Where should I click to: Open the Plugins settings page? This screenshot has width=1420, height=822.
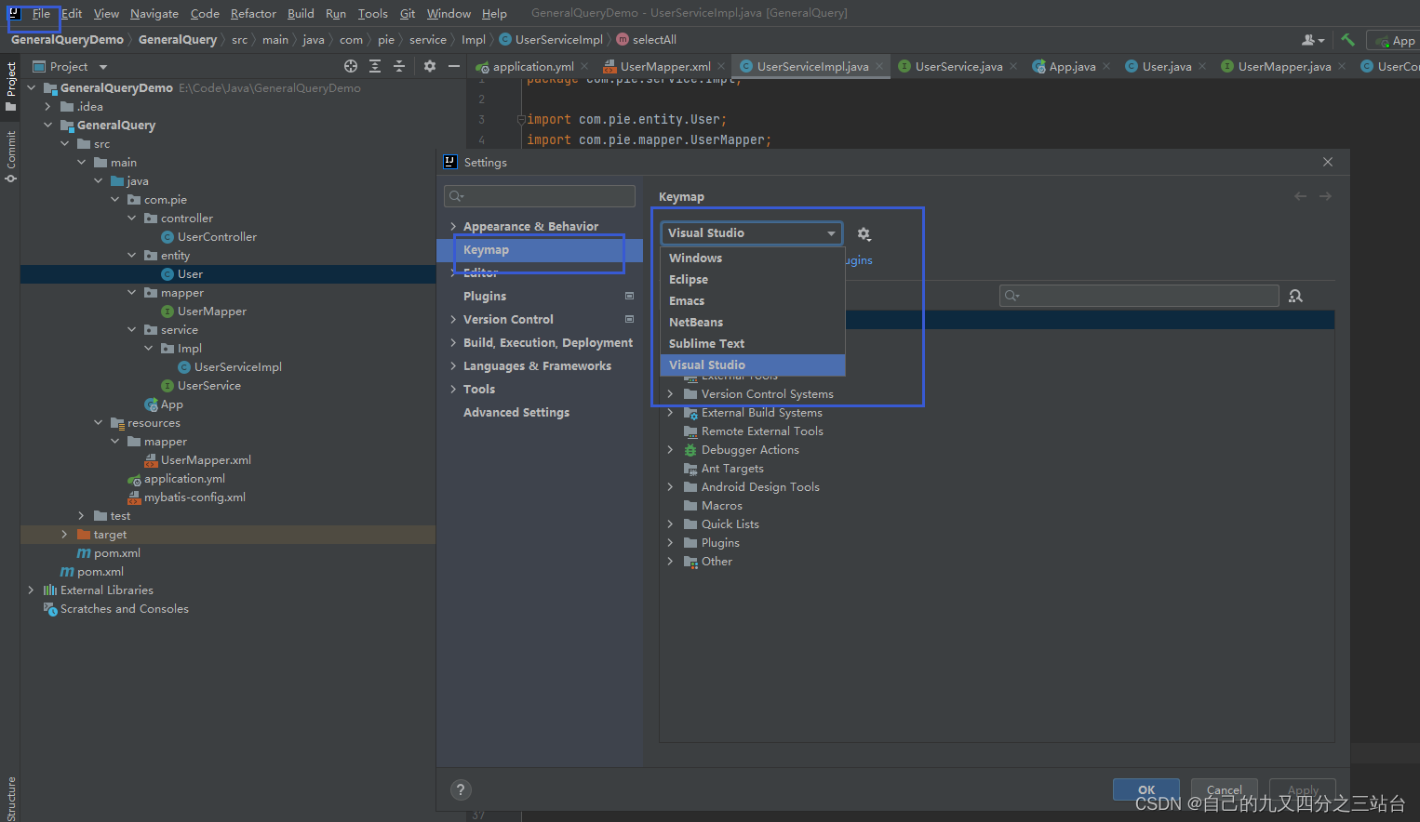click(x=485, y=296)
